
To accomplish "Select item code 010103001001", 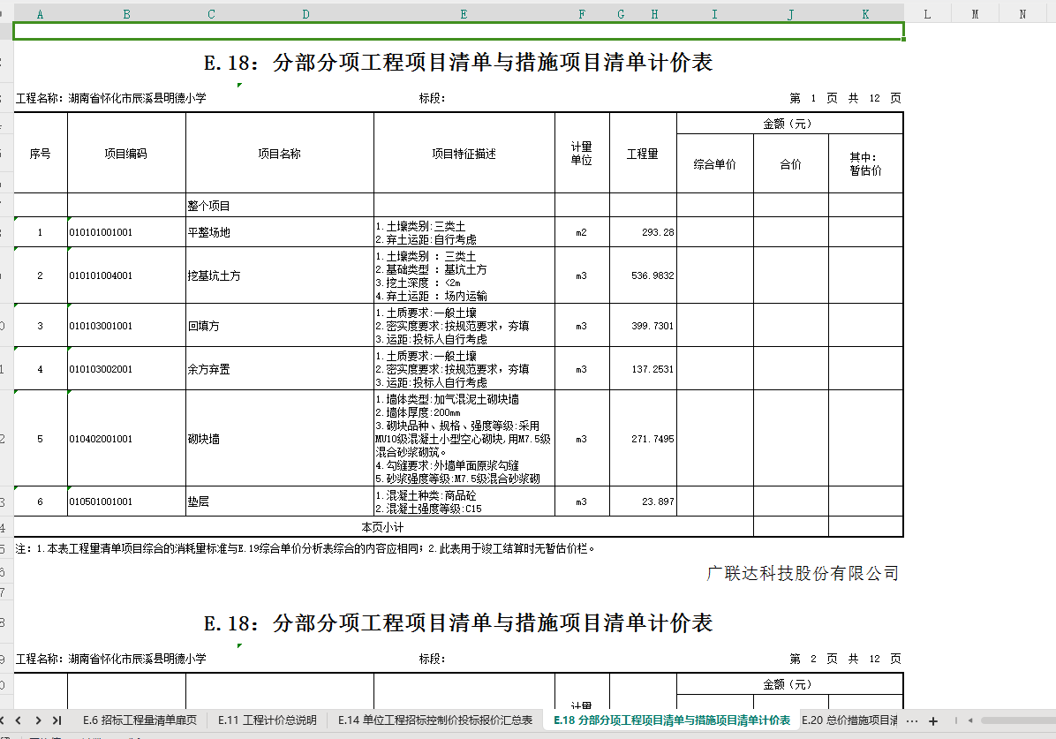I will (x=126, y=326).
